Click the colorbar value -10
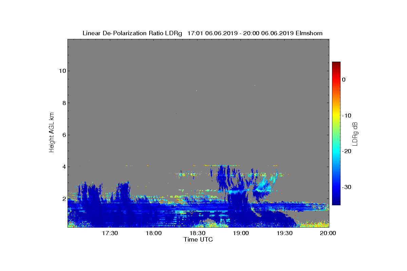 point(347,116)
